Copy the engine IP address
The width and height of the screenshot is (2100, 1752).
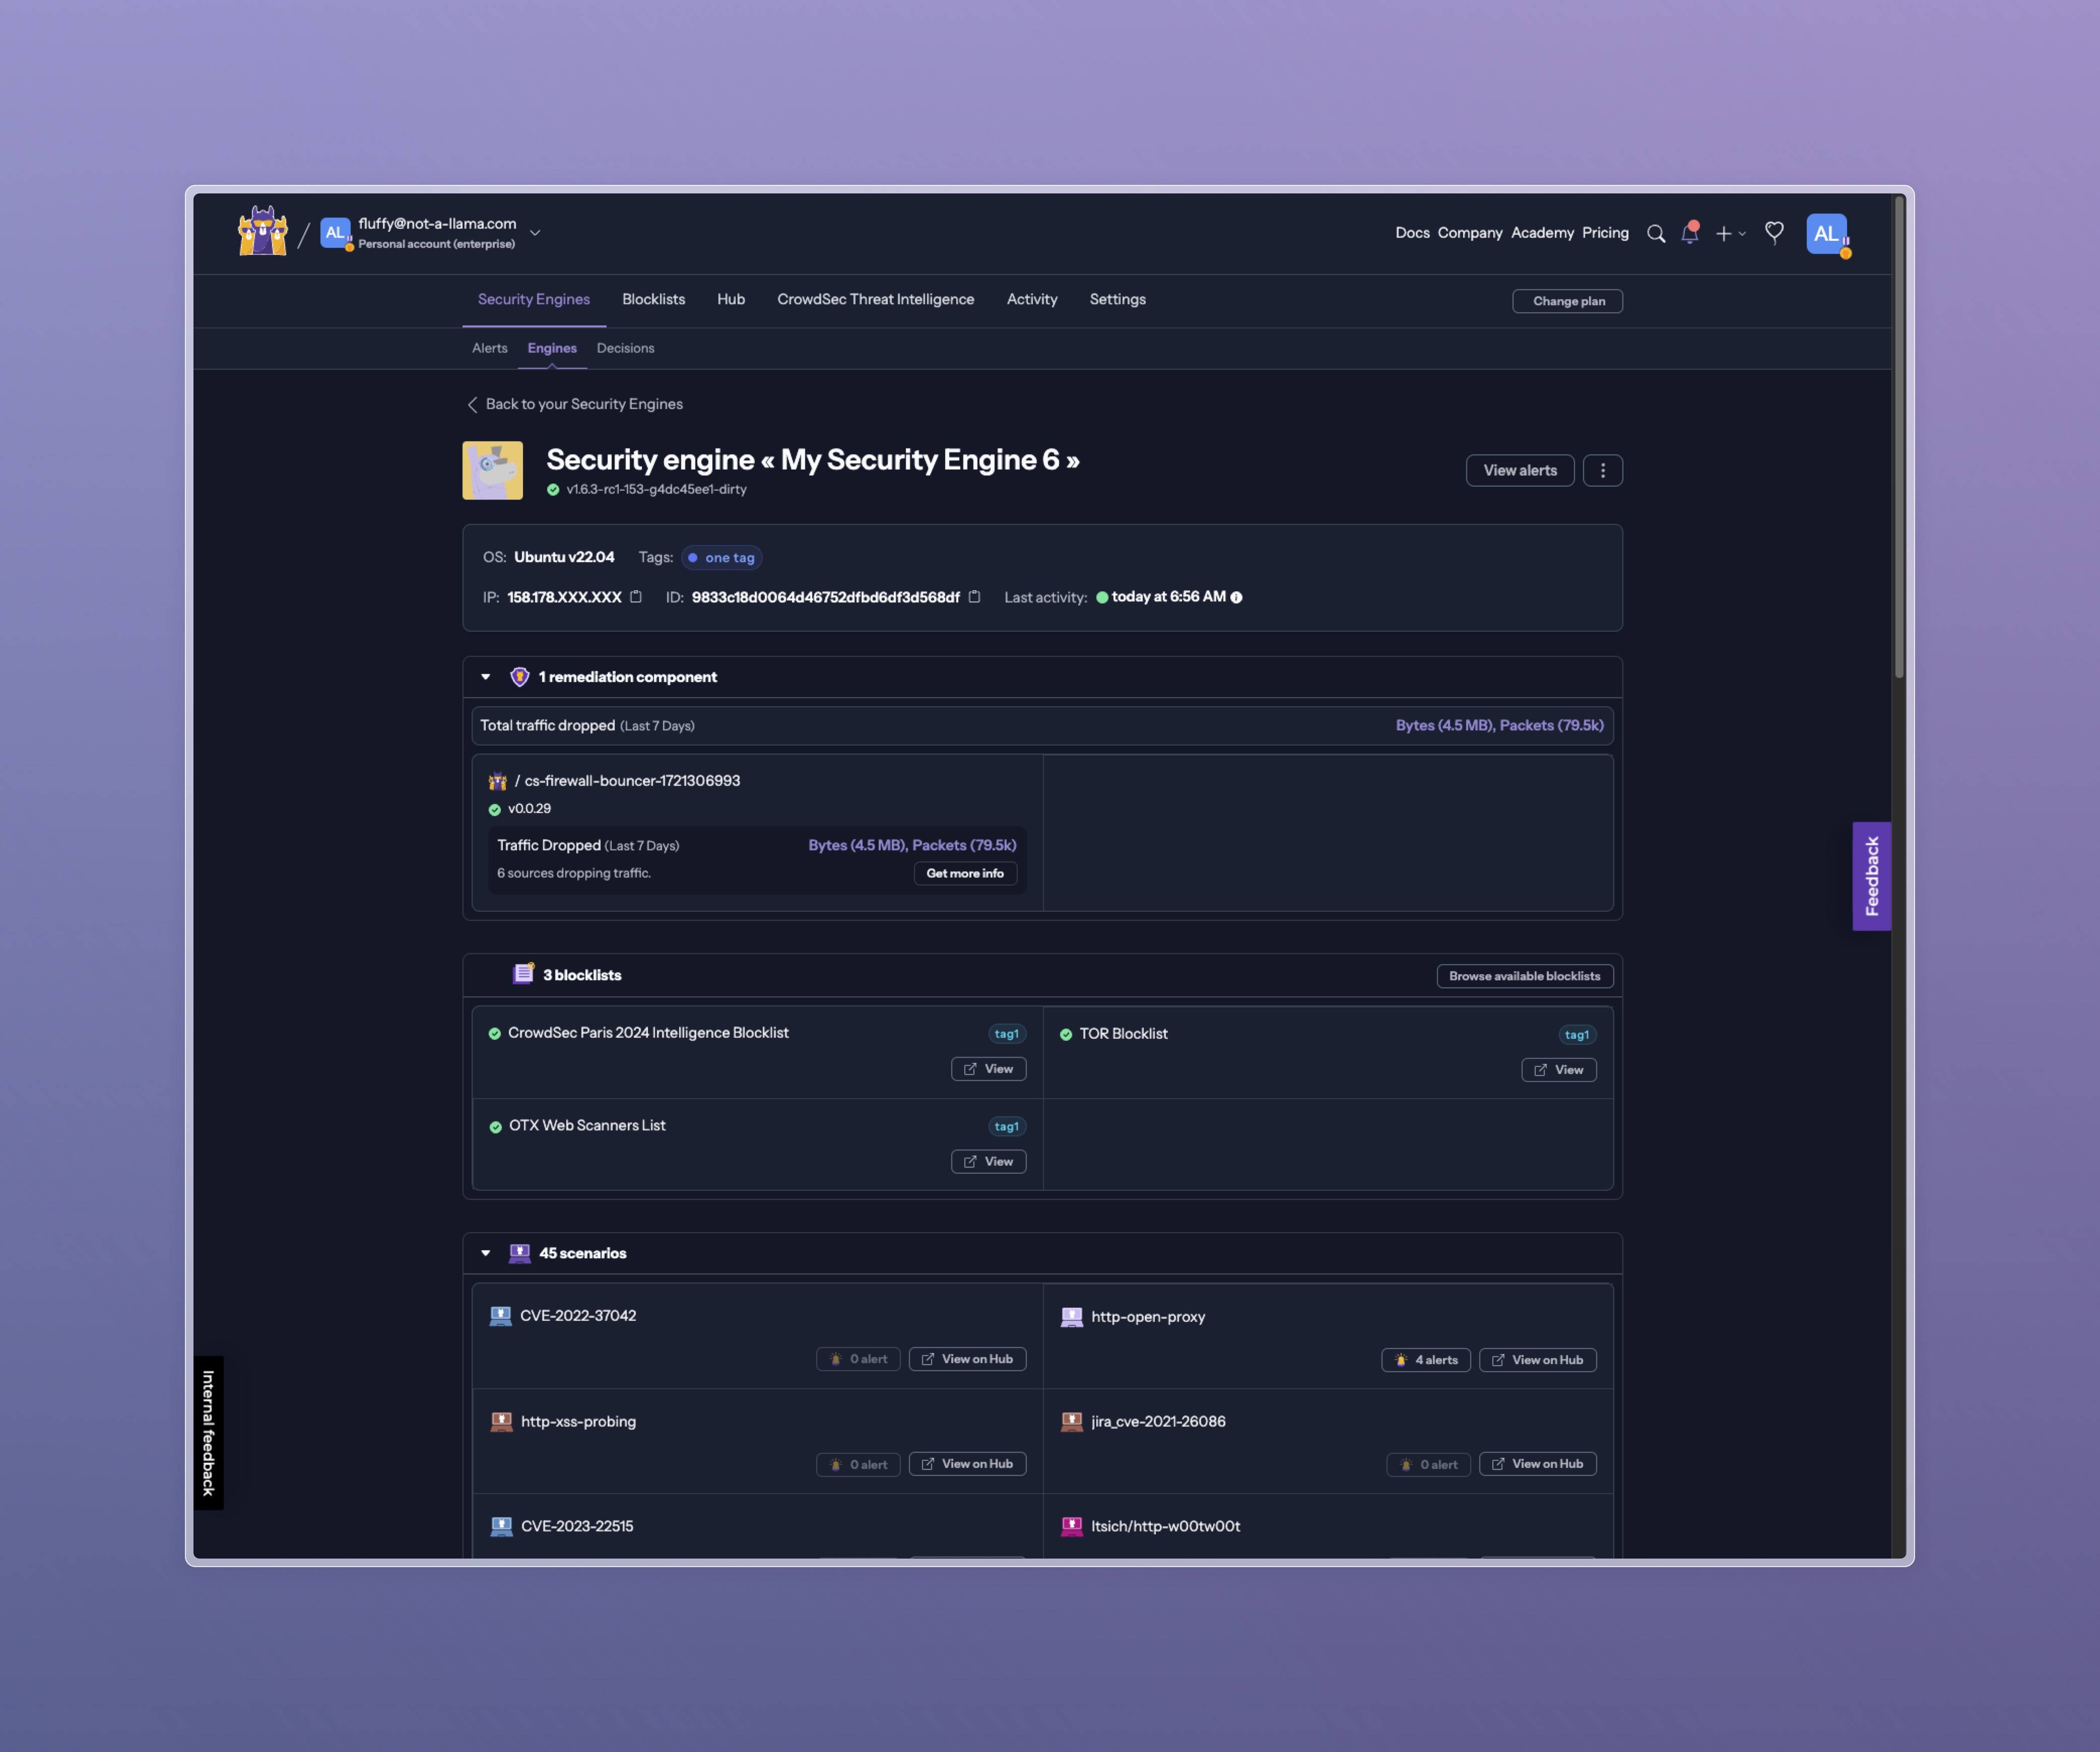coord(636,596)
